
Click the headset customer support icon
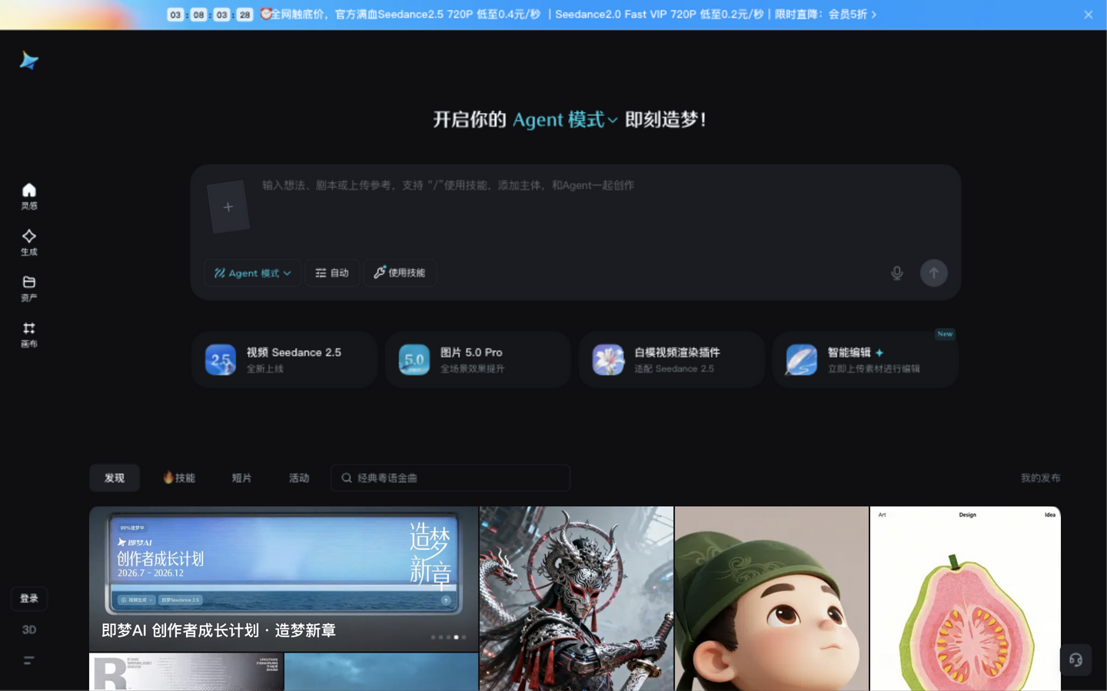1075,660
